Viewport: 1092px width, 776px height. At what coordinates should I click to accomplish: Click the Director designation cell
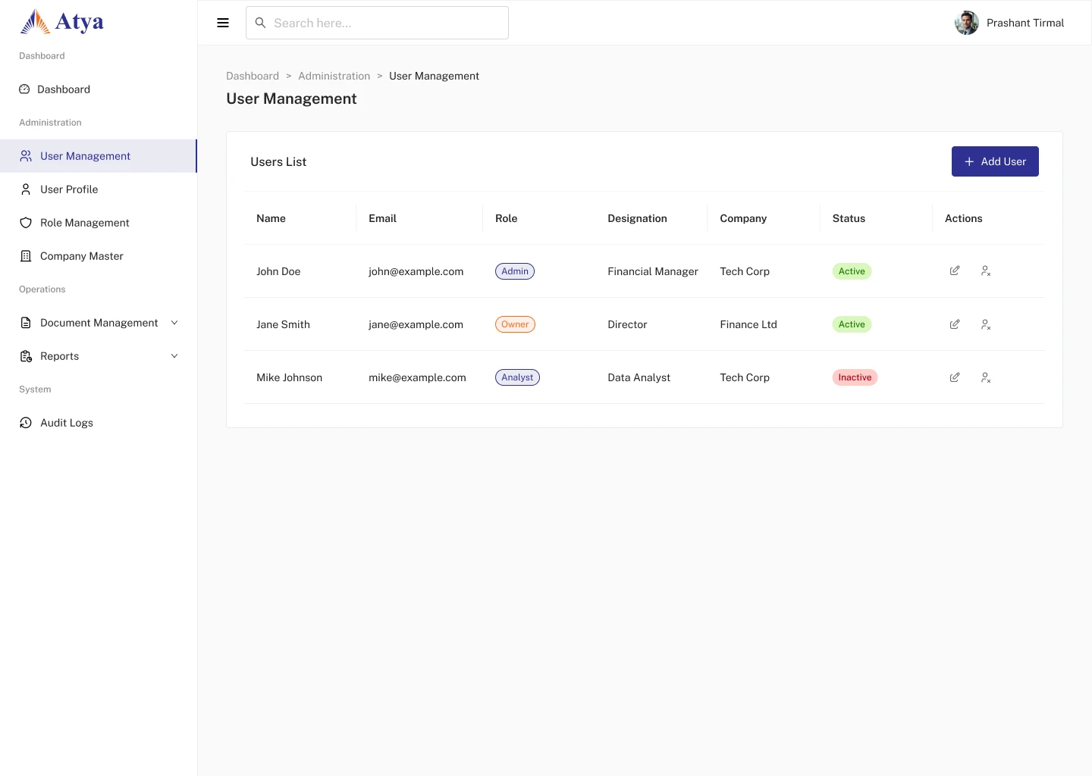tap(627, 324)
